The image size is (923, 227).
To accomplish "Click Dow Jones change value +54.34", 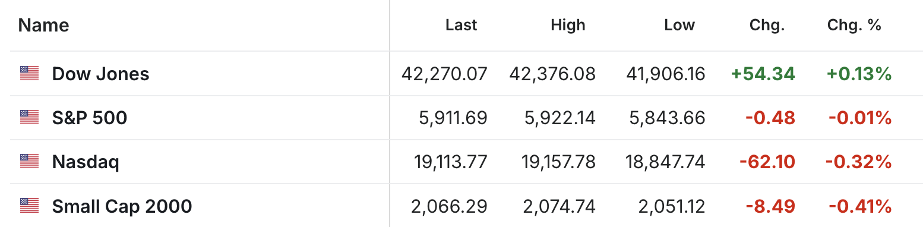I will point(763,74).
